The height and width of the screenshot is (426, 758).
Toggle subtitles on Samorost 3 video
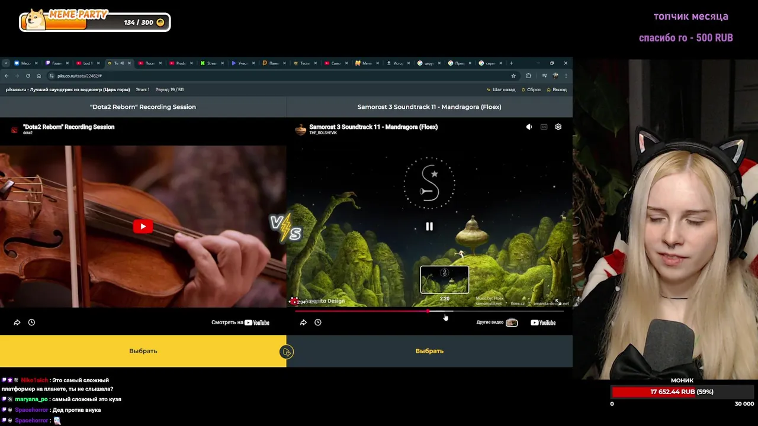click(x=544, y=127)
